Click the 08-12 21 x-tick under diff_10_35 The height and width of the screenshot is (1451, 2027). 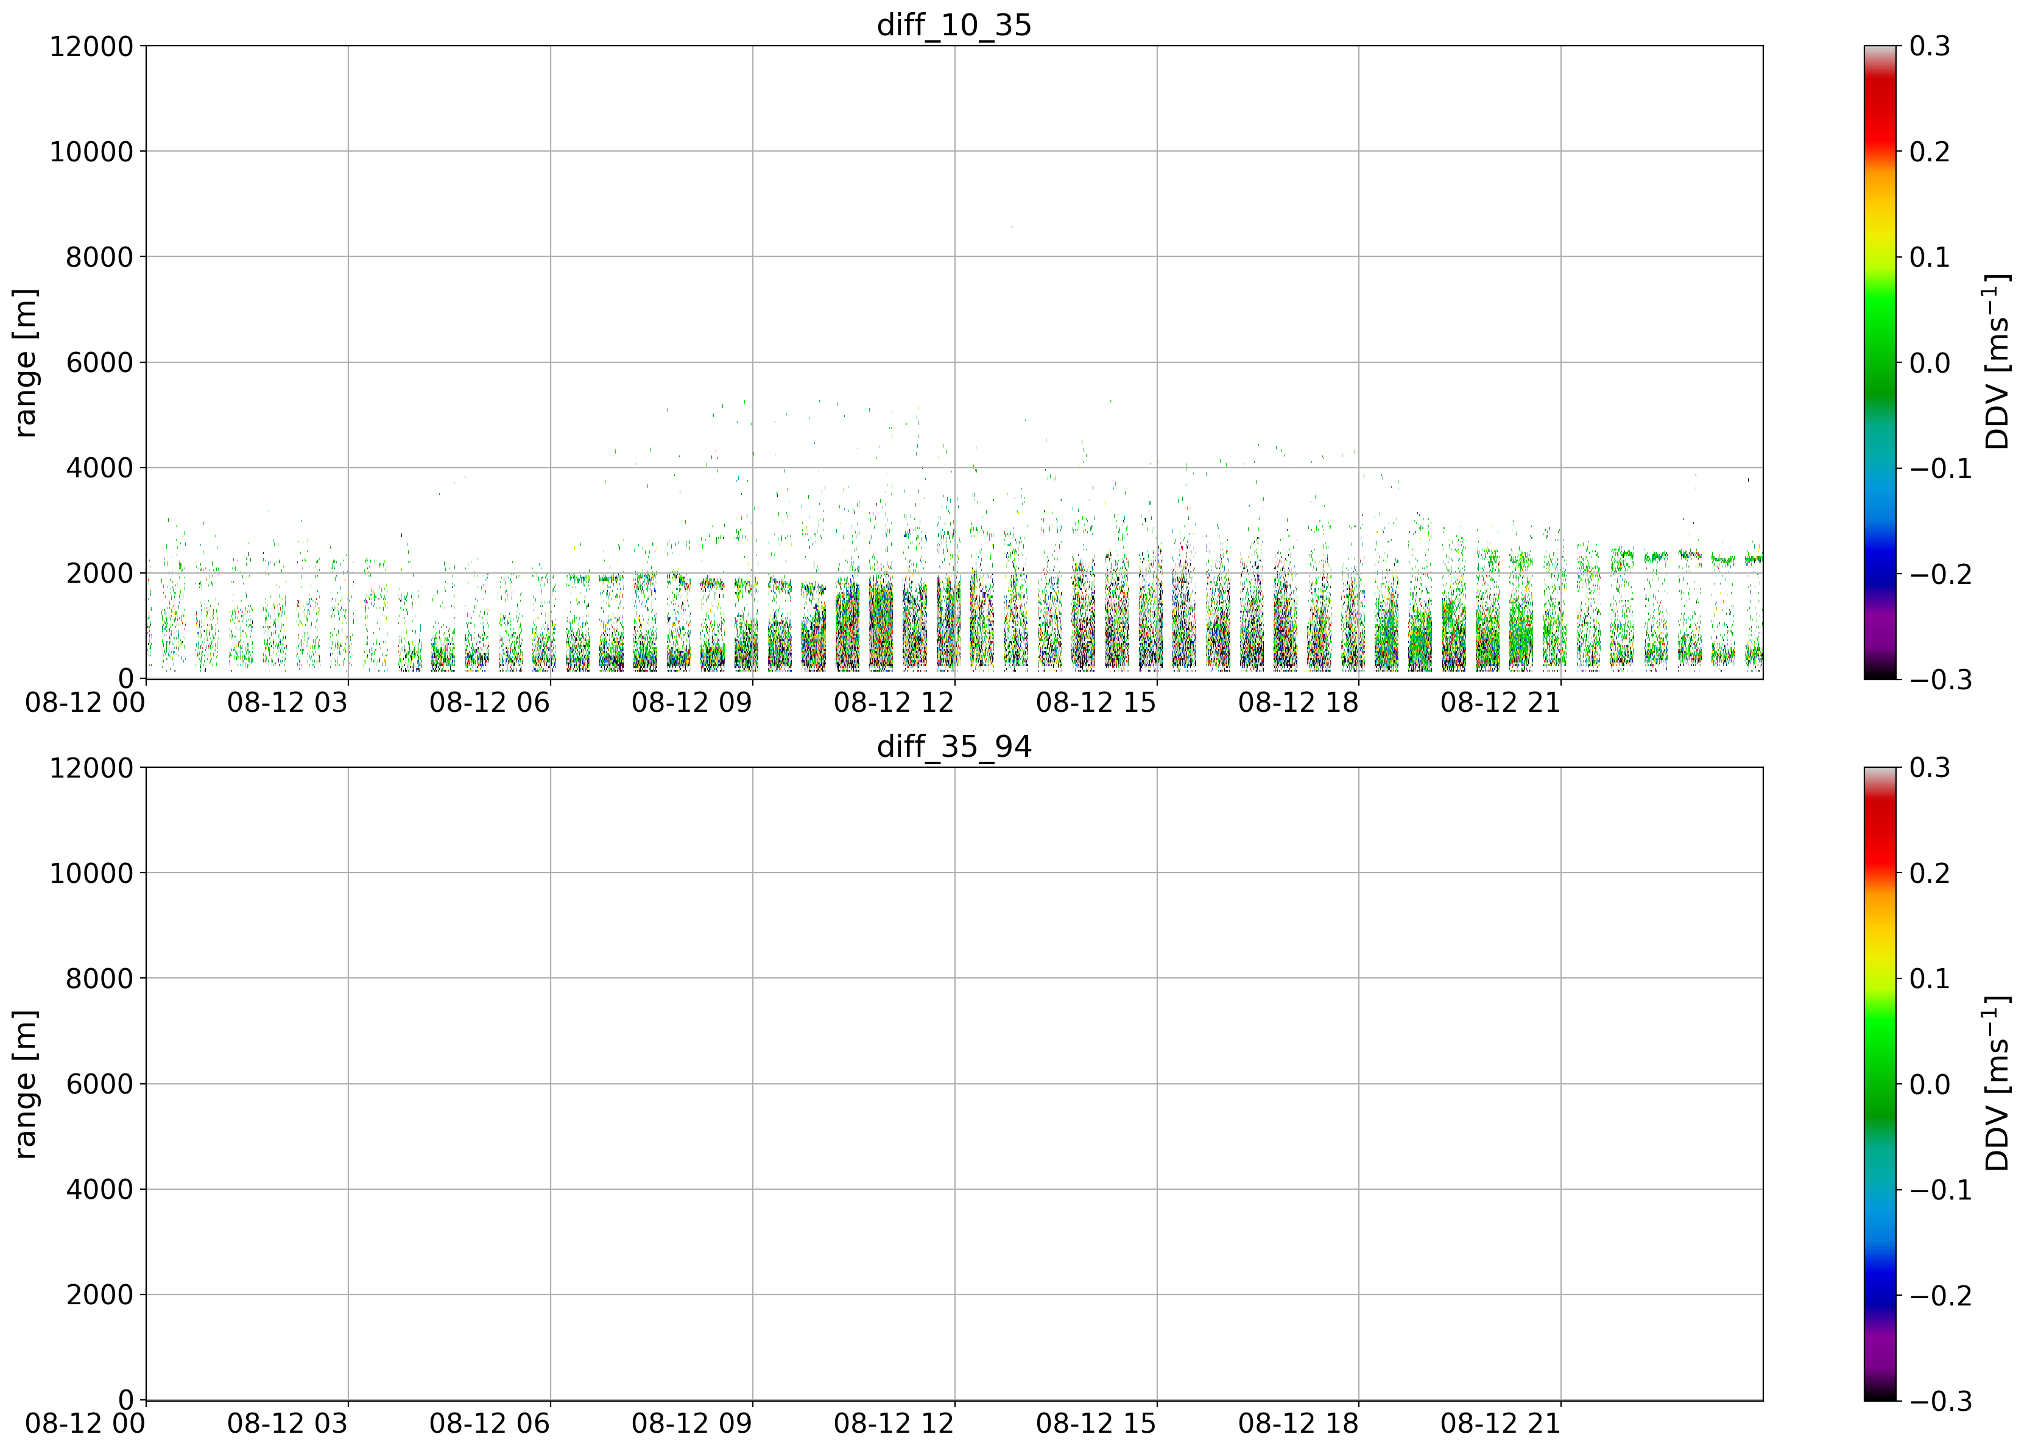(x=1500, y=702)
